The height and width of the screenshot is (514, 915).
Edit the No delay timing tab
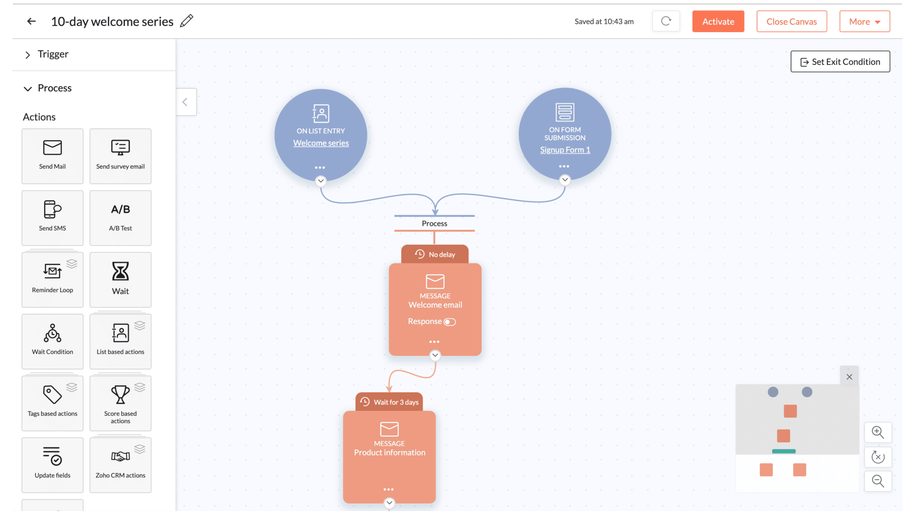tap(435, 254)
